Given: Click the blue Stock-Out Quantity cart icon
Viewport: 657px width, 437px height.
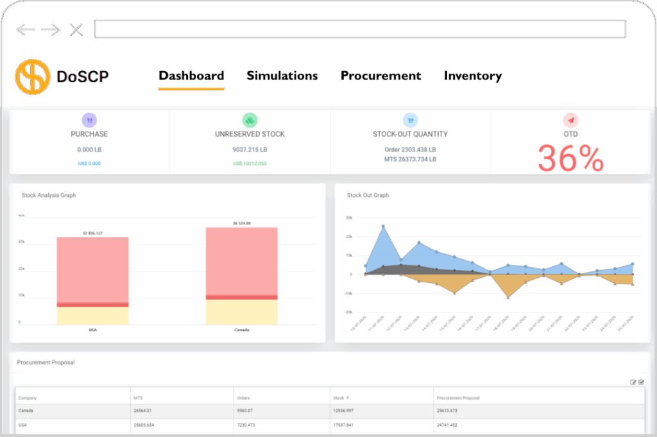Looking at the screenshot, I should point(410,120).
